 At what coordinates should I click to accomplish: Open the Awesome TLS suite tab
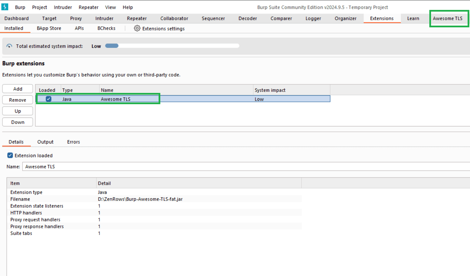click(x=447, y=18)
